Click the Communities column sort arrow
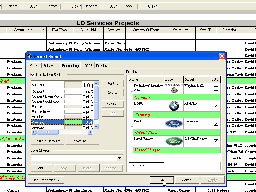Screen dimensions: 256x192 tap(43, 30)
